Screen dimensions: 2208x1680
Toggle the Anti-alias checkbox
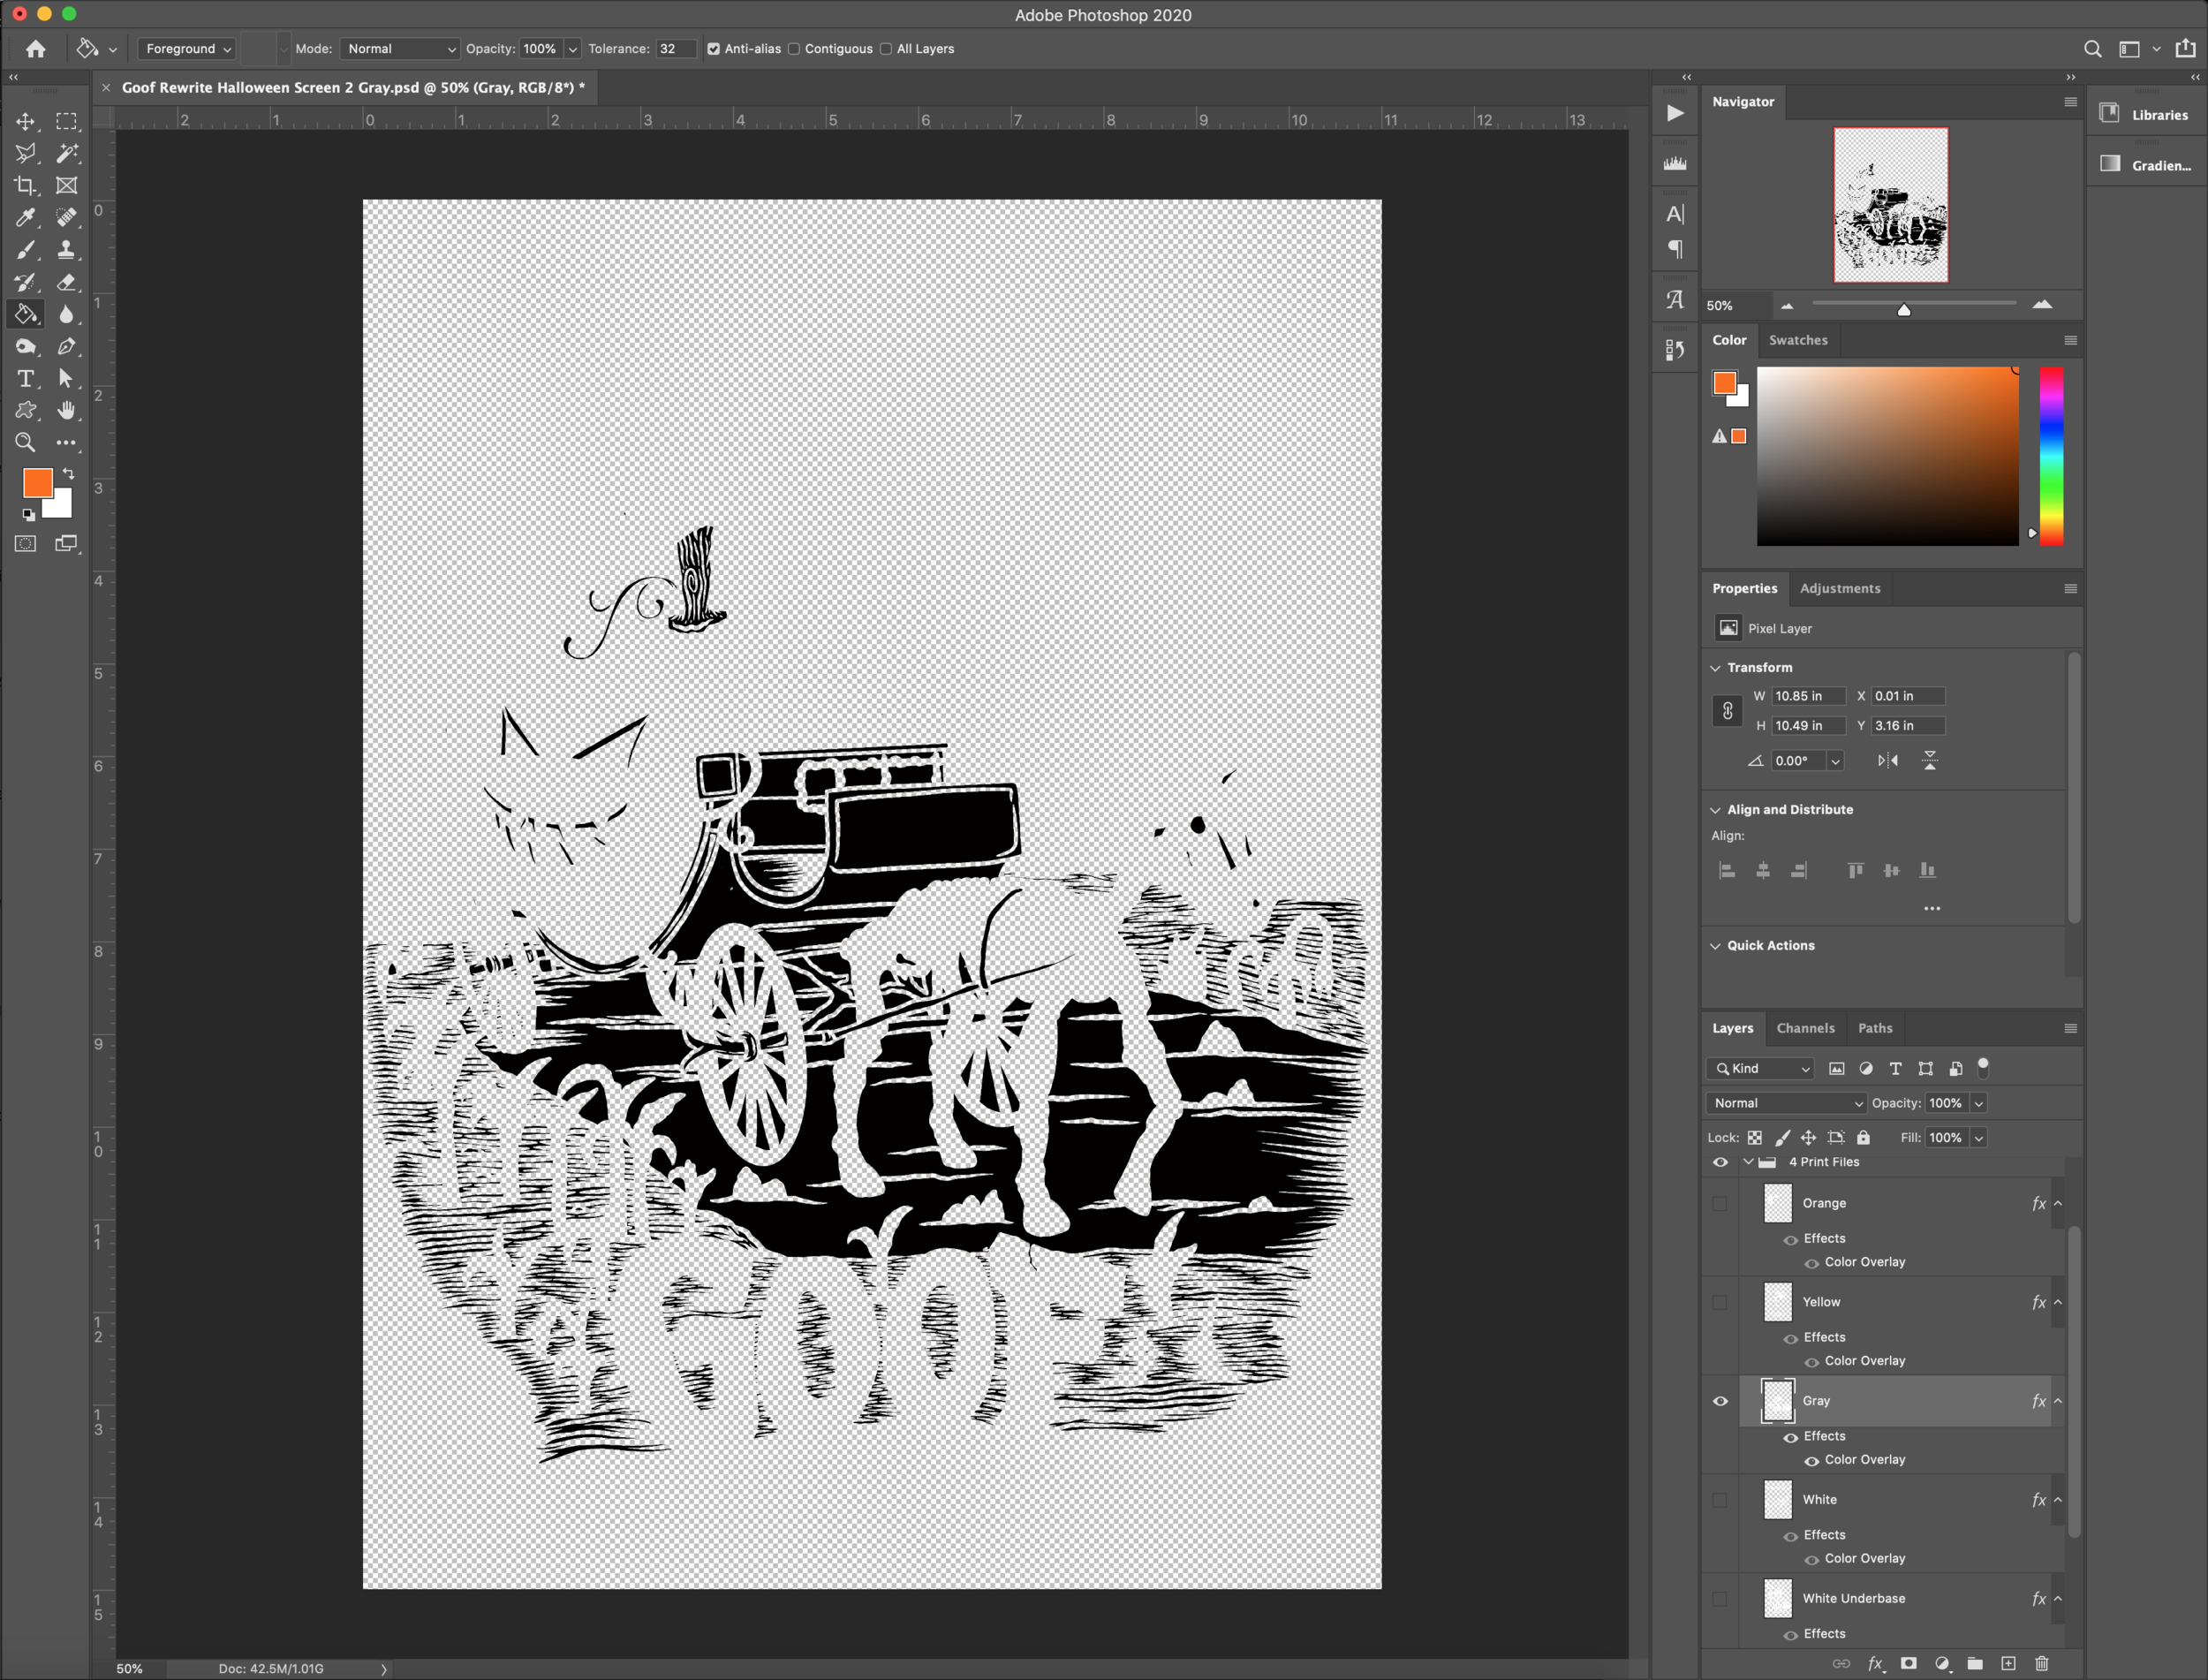[713, 49]
